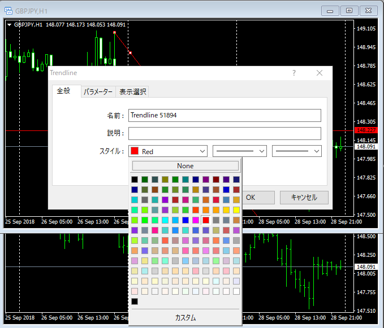Click the empty 説明 description field
The image size is (384, 328).
[225, 133]
